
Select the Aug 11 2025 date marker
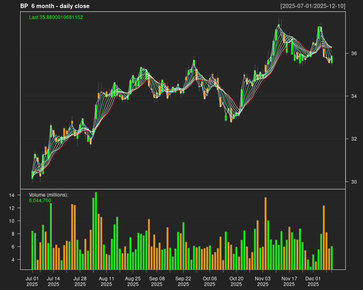[x=106, y=281]
